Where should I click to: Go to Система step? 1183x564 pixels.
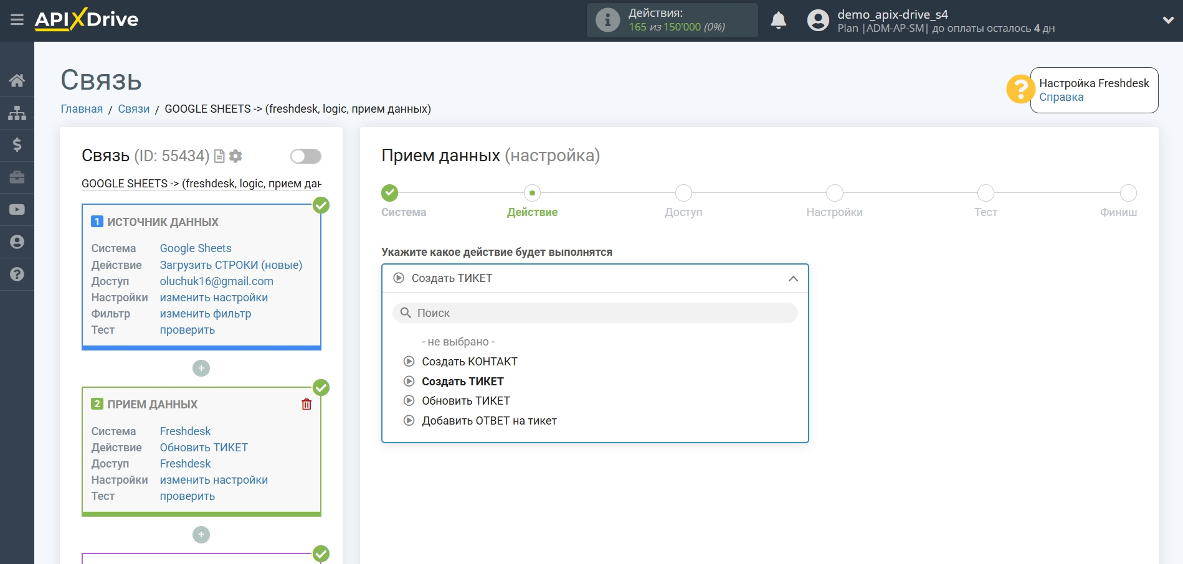click(x=390, y=193)
